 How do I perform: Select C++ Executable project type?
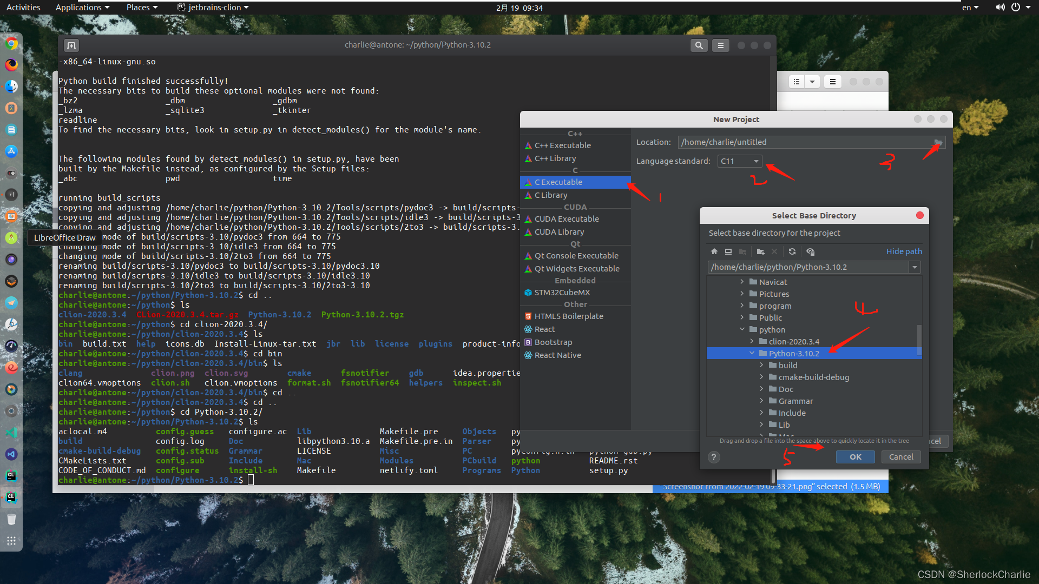pyautogui.click(x=562, y=145)
